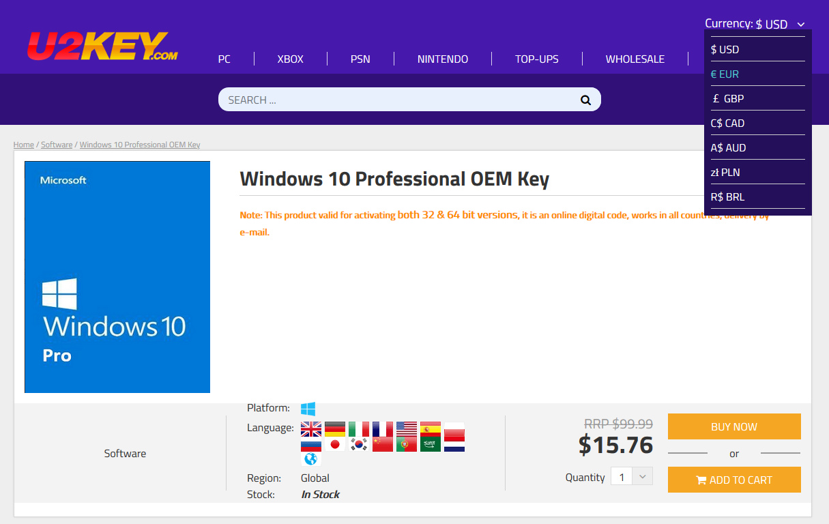829x524 pixels.
Task: Select the German flag language
Action: [x=335, y=429]
